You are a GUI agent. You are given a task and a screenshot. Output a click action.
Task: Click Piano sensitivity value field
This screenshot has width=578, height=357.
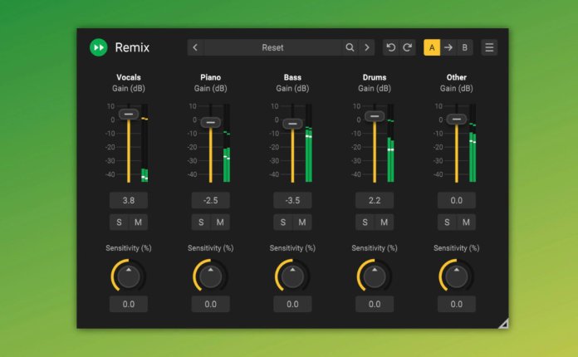point(210,305)
